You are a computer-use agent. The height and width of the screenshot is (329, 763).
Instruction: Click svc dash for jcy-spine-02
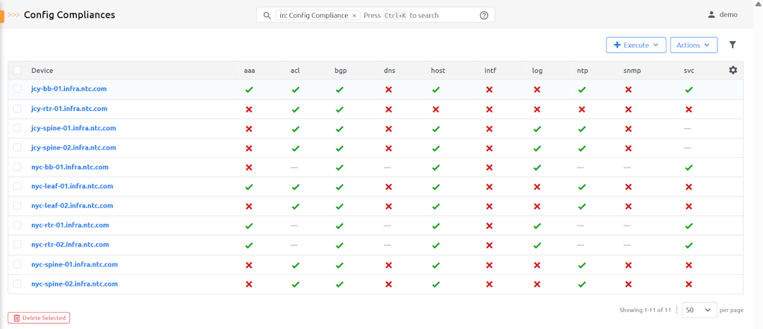pyautogui.click(x=687, y=147)
